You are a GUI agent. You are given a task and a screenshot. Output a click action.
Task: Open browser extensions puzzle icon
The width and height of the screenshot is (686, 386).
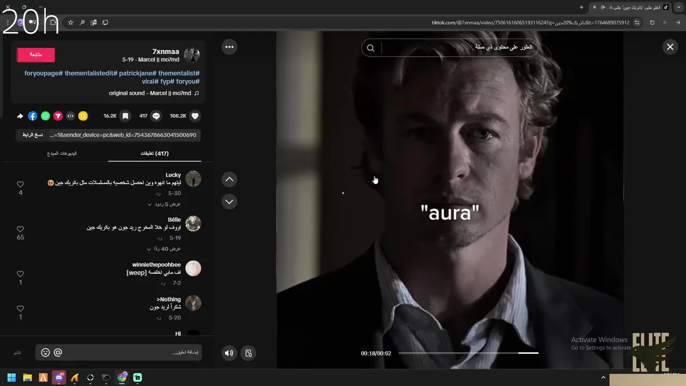point(53,23)
